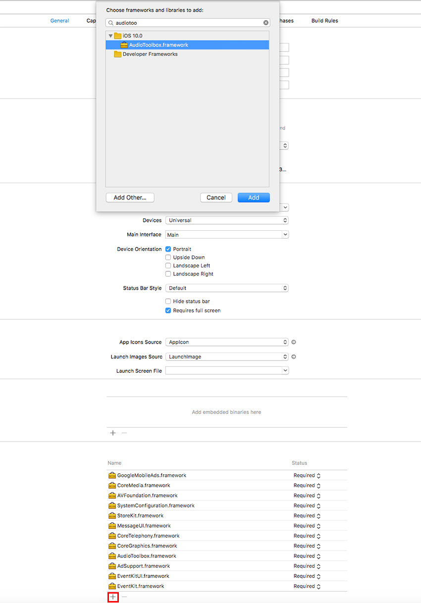Viewport: 421px width, 603px height.
Task: Select AudioToolbox.framework in the chooser list
Action: click(187, 45)
